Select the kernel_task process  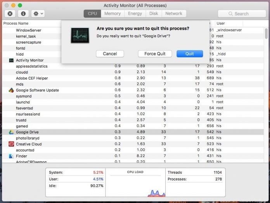pos(26,36)
